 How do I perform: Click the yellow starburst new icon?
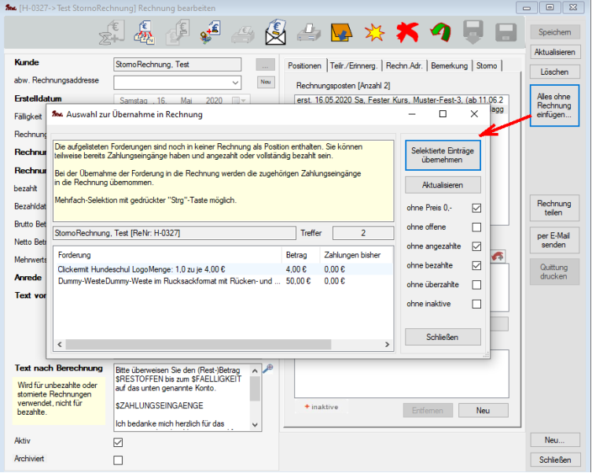click(x=373, y=34)
